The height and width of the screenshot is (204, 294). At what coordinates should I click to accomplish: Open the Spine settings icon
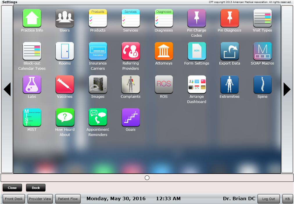[x=262, y=84]
